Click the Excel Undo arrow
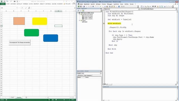 pyautogui.click(x=7, y=1)
